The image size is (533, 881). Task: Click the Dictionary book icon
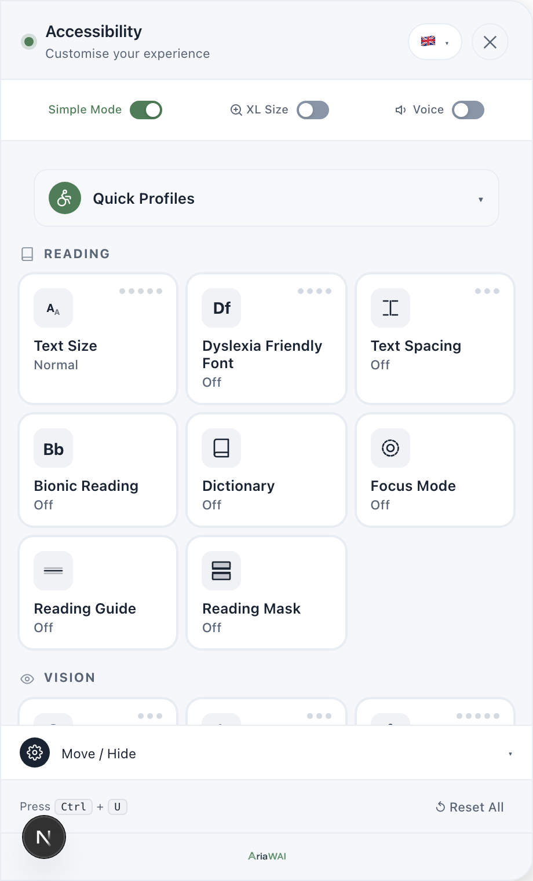pos(221,449)
